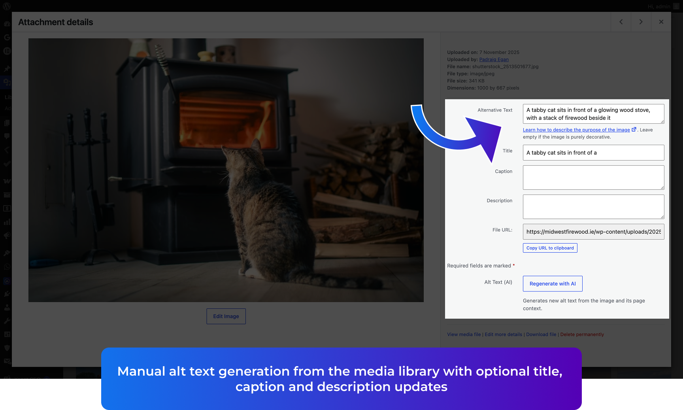This screenshot has height=410, width=683.
Task: Open the WhatsApp sidebar icon
Action: (x=7, y=267)
